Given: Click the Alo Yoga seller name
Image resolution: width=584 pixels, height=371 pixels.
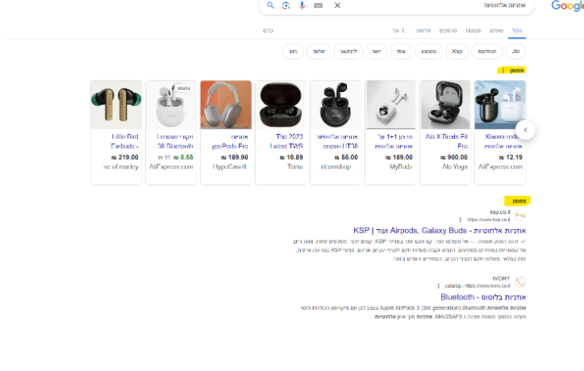Looking at the screenshot, I should 455,166.
